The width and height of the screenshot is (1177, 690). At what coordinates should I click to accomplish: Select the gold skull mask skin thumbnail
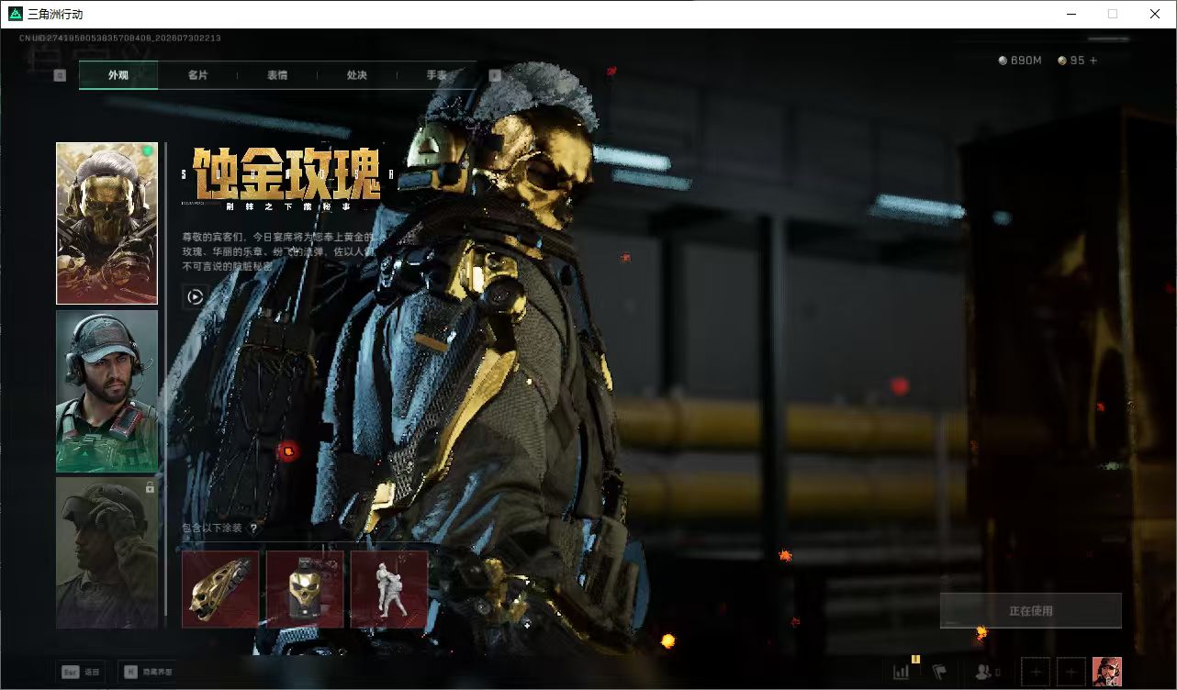click(107, 223)
